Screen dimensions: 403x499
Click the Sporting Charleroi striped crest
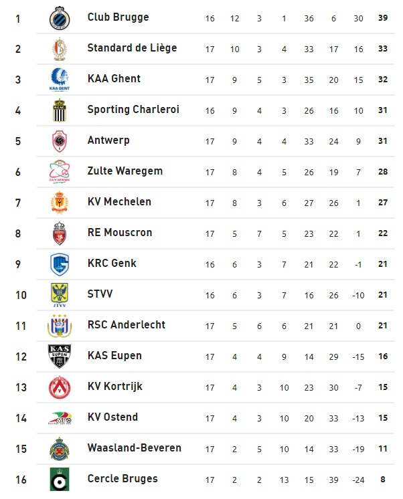[x=60, y=110]
